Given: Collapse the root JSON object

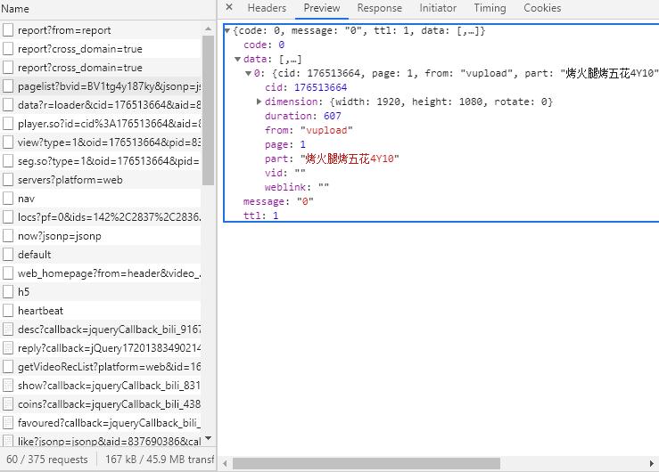Looking at the screenshot, I should [227, 30].
